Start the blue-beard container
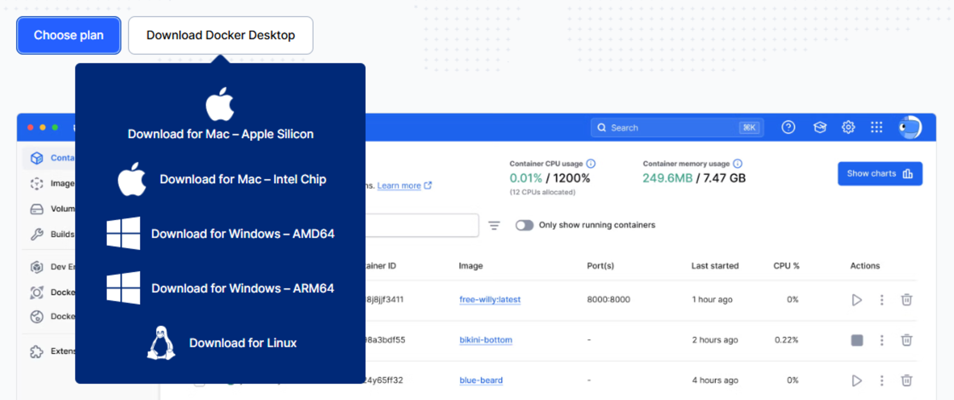Screen dimensions: 954x400 coord(857,381)
